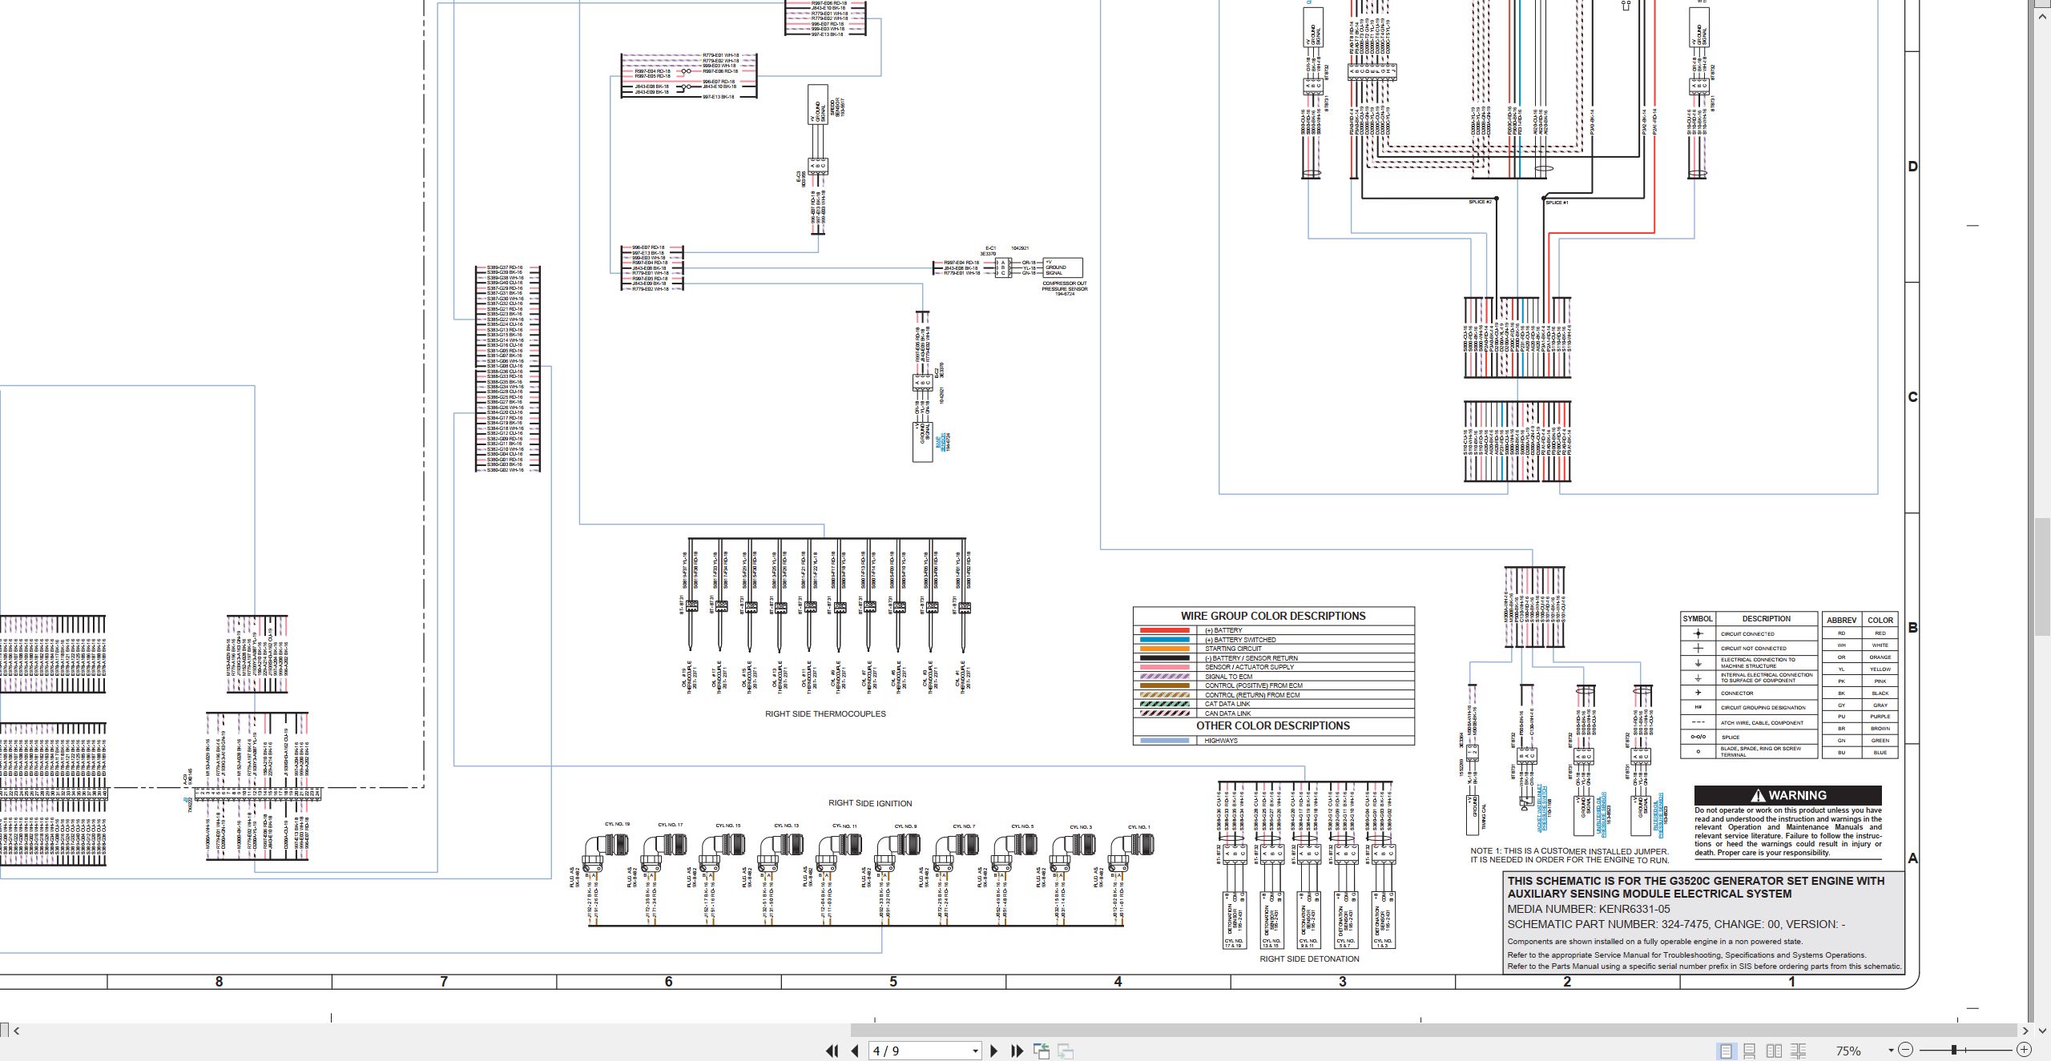The height and width of the screenshot is (1061, 2051).
Task: Click the next view icon
Action: coord(1066,1051)
